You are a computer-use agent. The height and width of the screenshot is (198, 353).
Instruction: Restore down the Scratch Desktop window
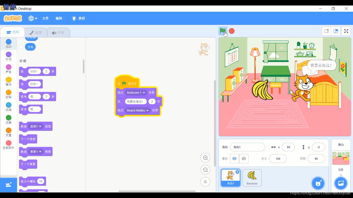pos(333,9)
